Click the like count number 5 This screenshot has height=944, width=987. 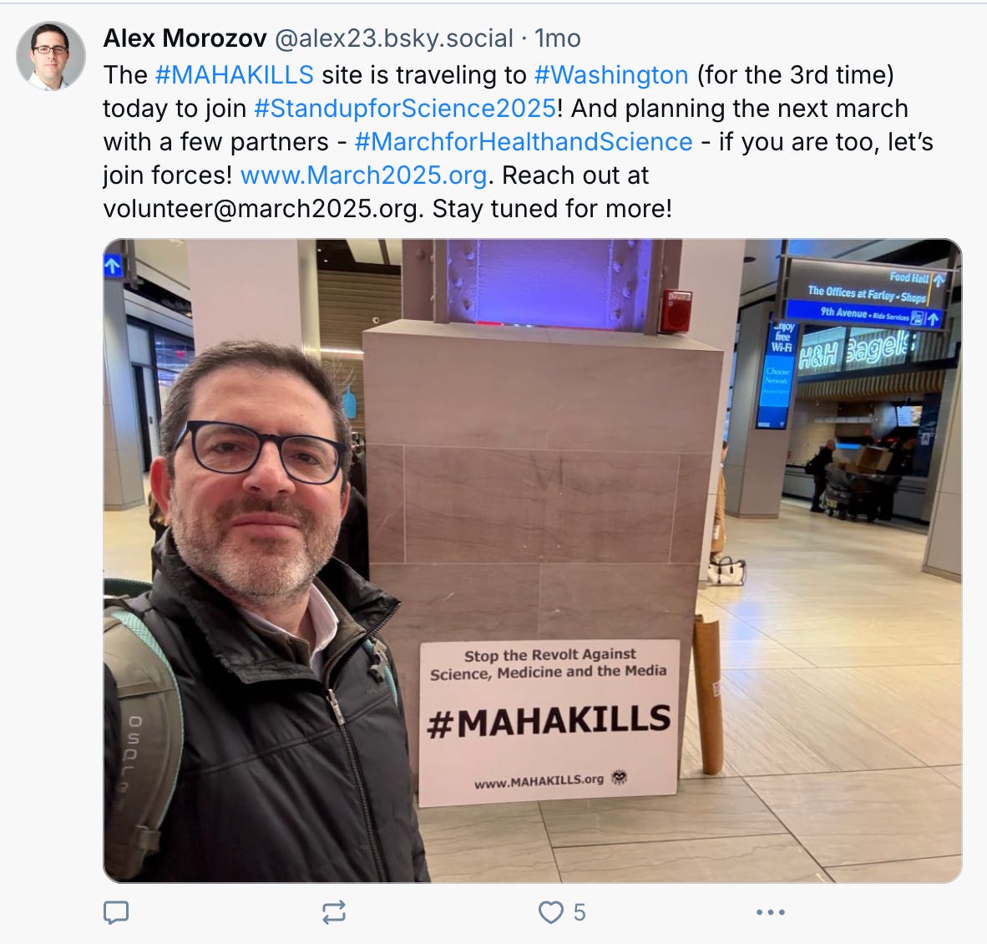pos(580,912)
